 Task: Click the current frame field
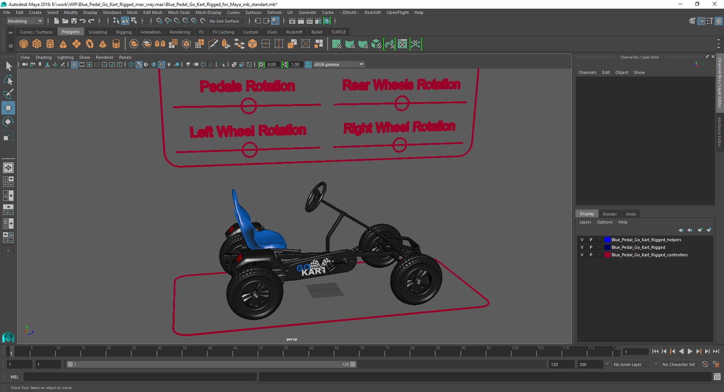pyautogui.click(x=636, y=352)
